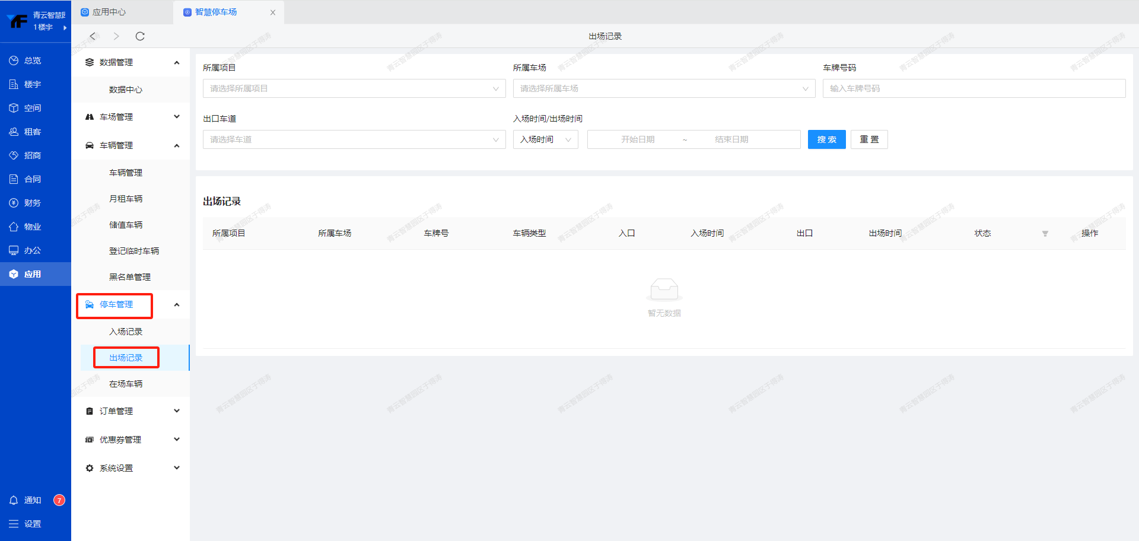Open the notification bell in sidebar
The height and width of the screenshot is (541, 1139).
[14, 500]
